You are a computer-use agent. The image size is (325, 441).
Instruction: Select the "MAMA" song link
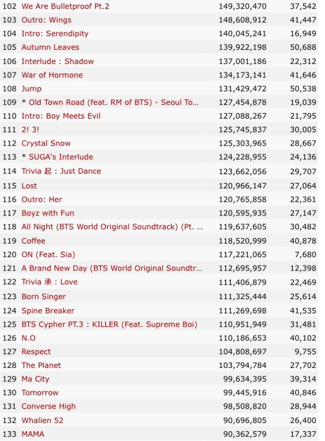coord(33,434)
